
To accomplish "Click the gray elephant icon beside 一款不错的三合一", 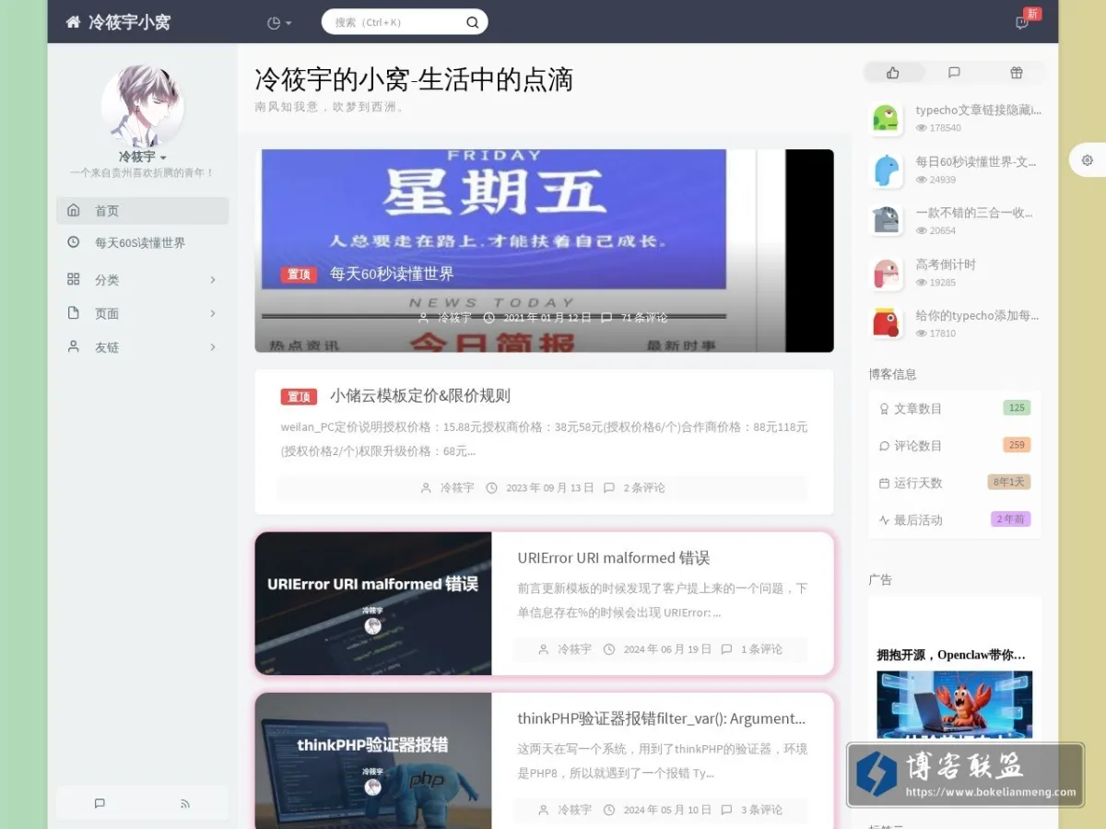I will [886, 221].
